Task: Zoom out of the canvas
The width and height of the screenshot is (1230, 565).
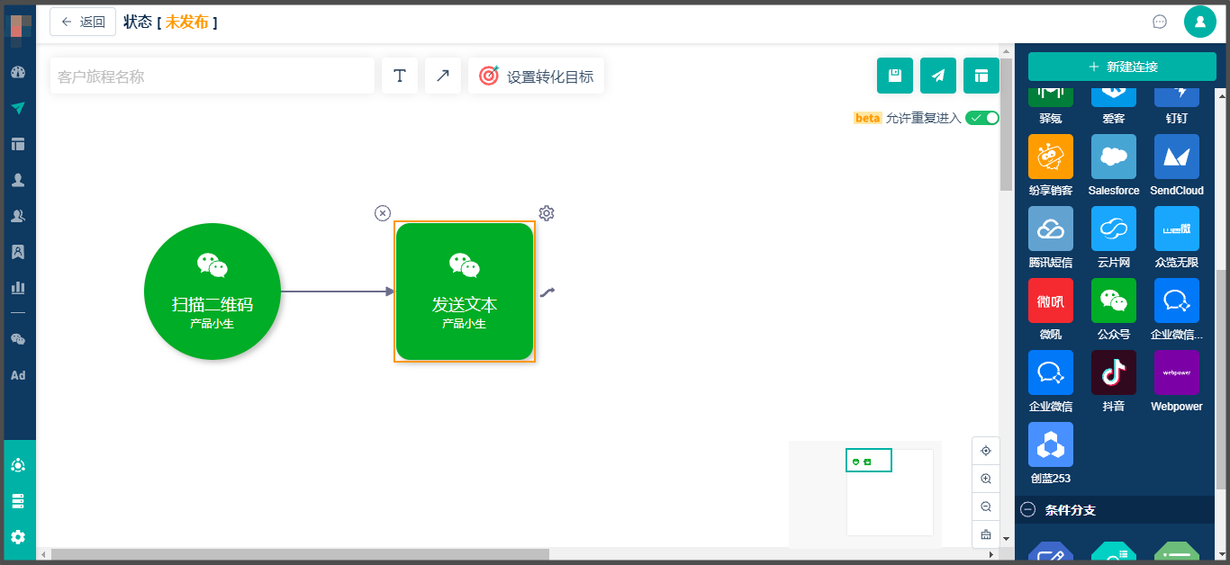Action: (x=986, y=507)
